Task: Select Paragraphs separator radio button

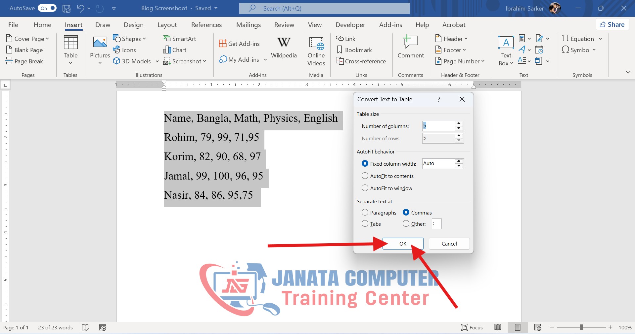Action: click(365, 213)
